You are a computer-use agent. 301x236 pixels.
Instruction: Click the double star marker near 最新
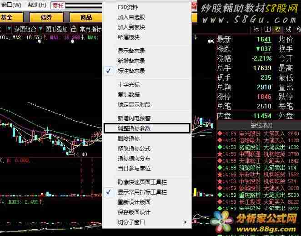point(211,41)
